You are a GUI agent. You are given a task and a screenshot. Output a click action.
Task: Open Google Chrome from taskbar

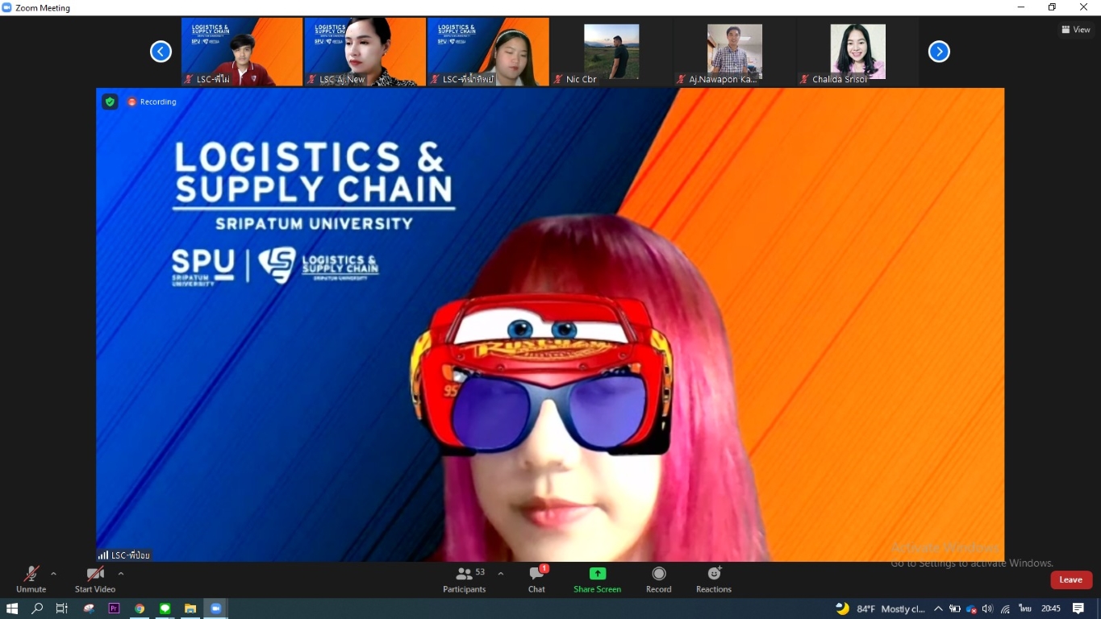(140, 609)
